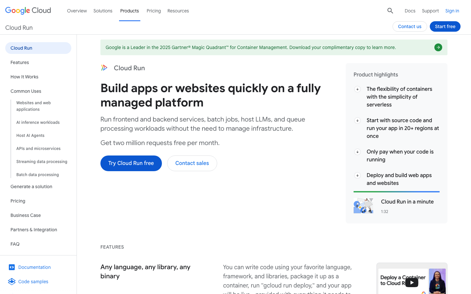Screen dimensions: 471x294
Task: Expand the flexibility of containers highlight arrow
Action: click(358, 89)
